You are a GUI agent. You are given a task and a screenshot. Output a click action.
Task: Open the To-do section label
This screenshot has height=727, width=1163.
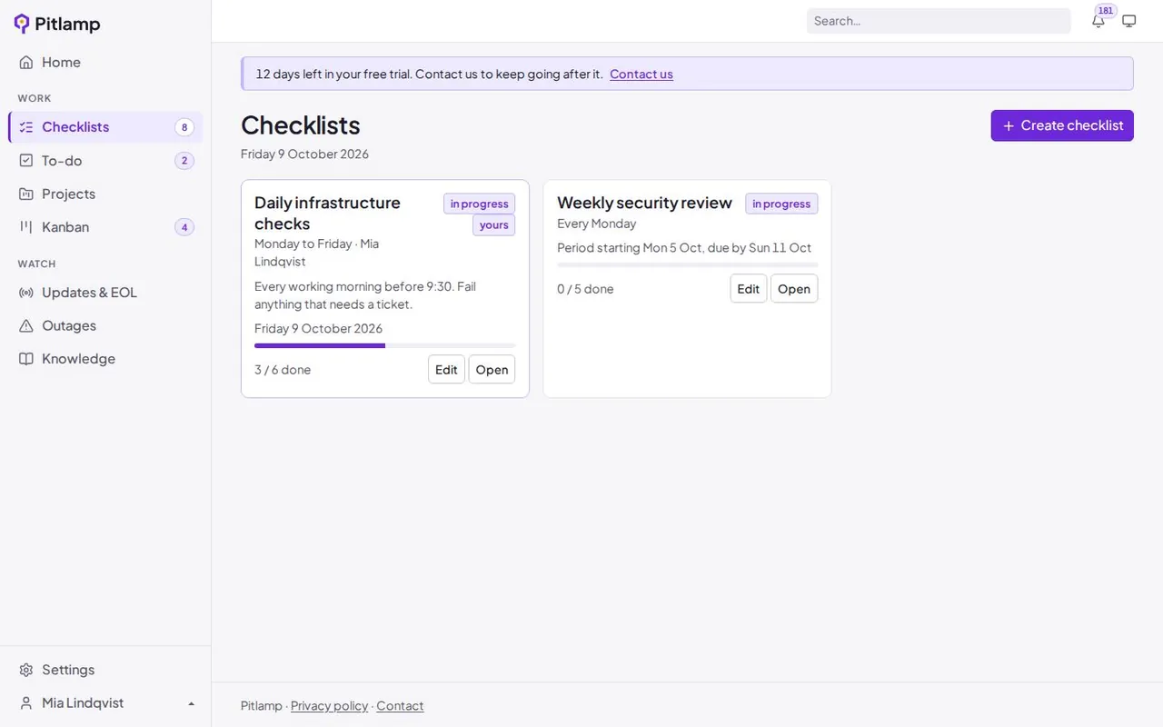(x=62, y=161)
